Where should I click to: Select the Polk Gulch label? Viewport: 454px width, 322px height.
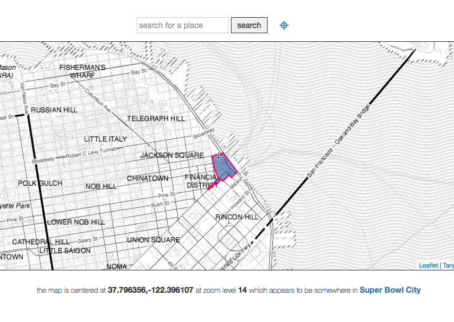(x=40, y=183)
